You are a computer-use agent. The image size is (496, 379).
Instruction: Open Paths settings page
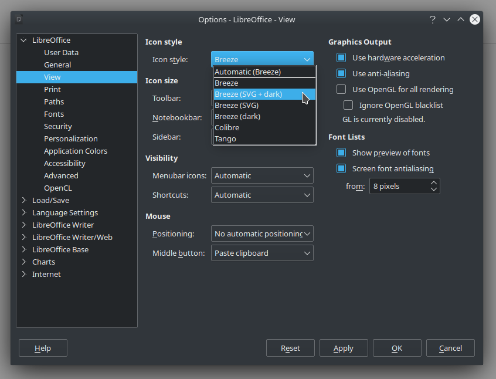tap(54, 102)
